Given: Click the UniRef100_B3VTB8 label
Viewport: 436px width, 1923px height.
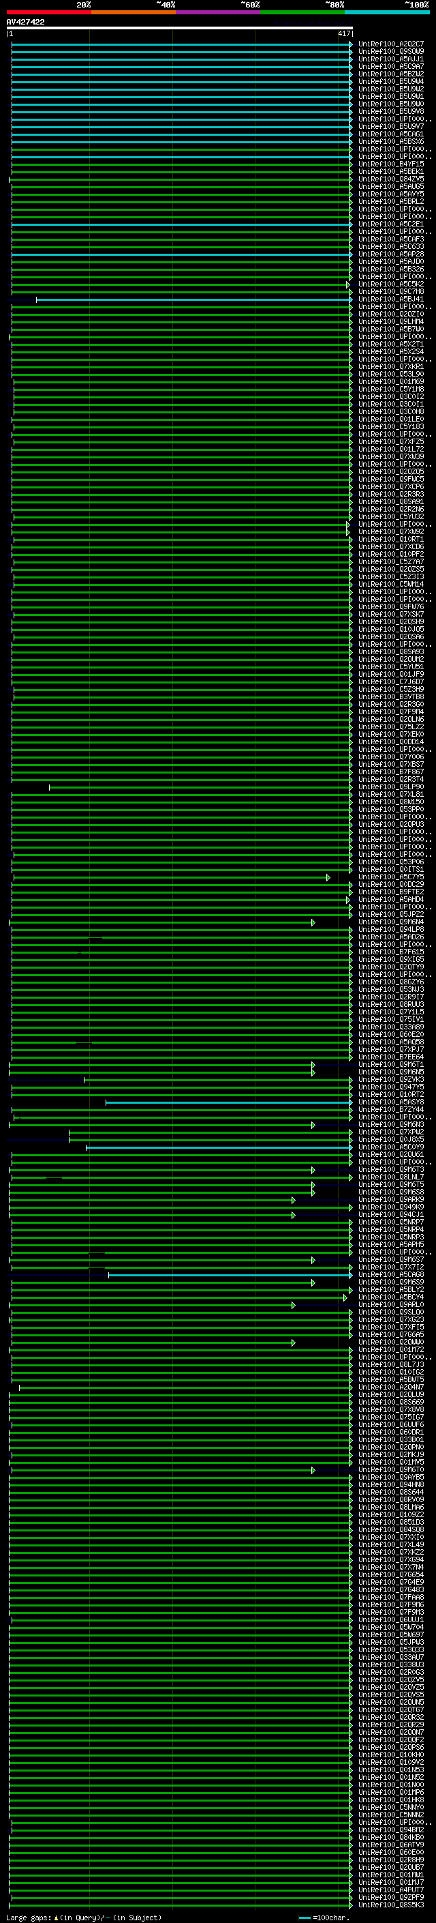Looking at the screenshot, I should (x=391, y=697).
